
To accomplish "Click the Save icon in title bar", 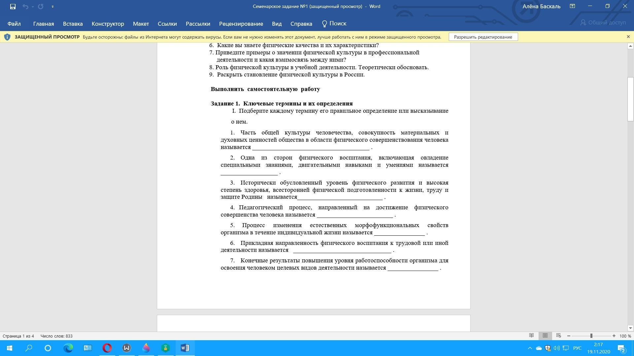I will 13,7.
